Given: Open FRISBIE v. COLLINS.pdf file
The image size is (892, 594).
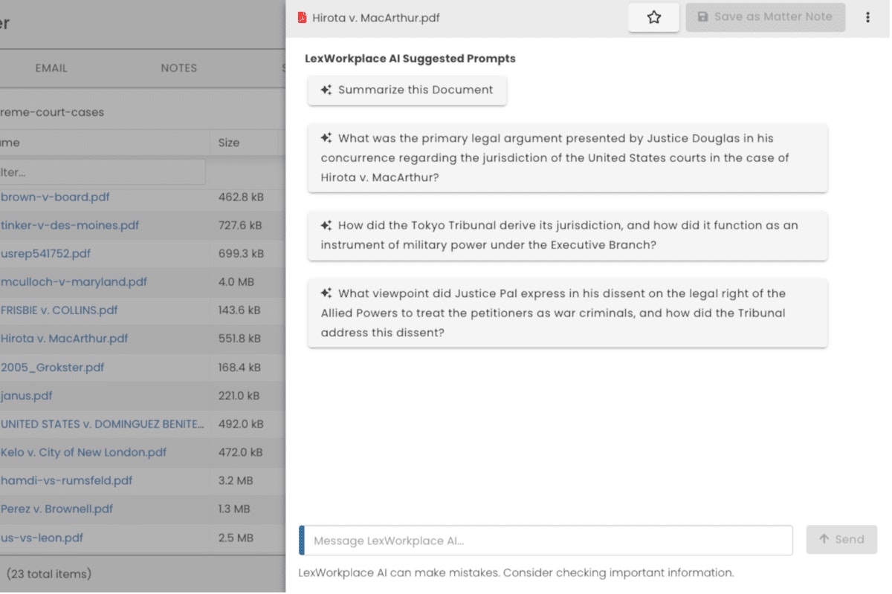Looking at the screenshot, I should [x=59, y=310].
